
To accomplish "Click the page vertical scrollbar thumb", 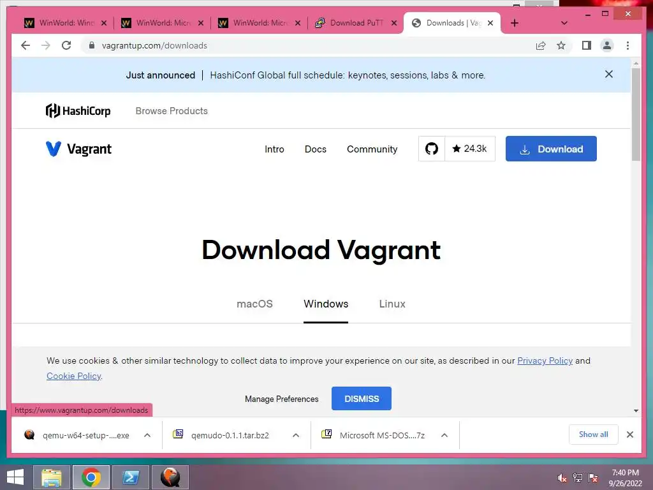I will tap(636, 115).
